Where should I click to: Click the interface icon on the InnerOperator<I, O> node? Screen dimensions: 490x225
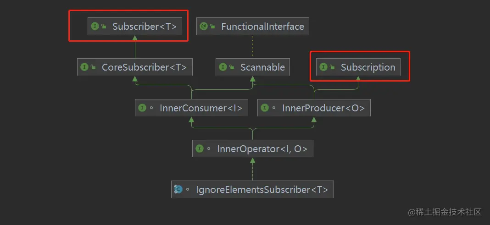pyautogui.click(x=200, y=149)
